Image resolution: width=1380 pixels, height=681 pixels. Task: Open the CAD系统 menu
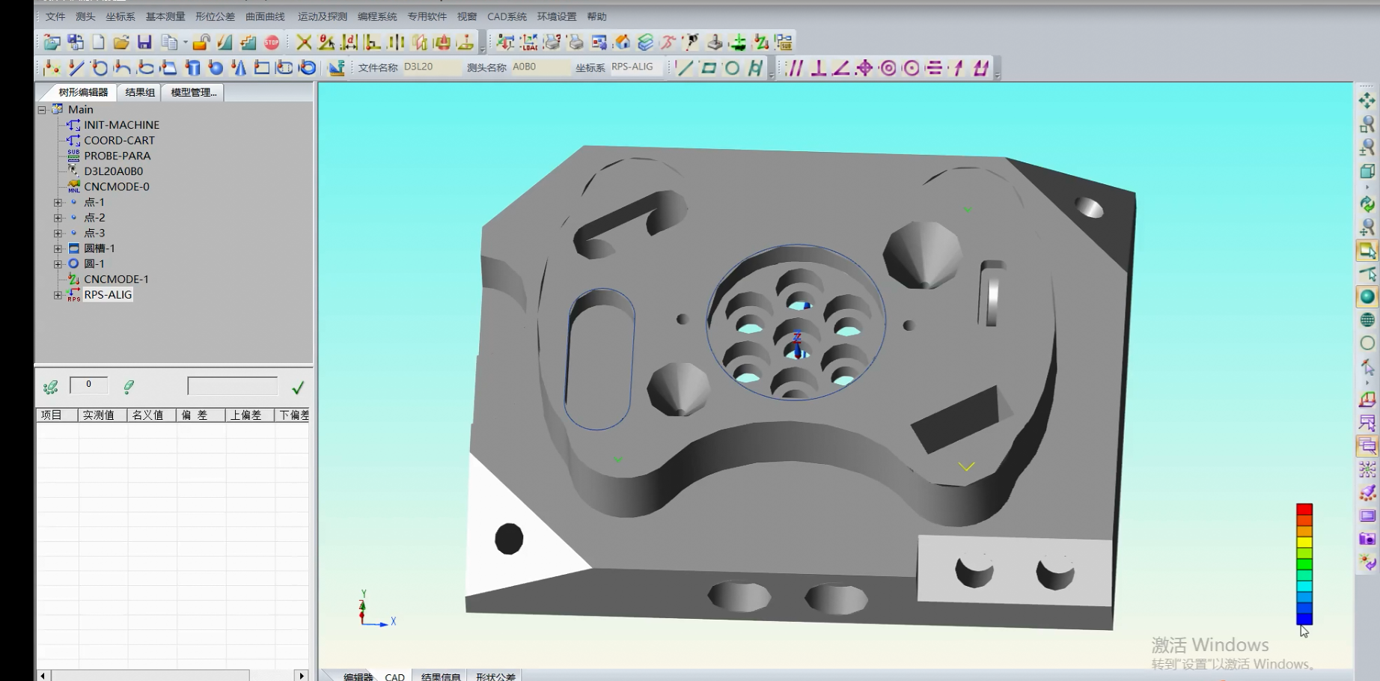coord(507,16)
